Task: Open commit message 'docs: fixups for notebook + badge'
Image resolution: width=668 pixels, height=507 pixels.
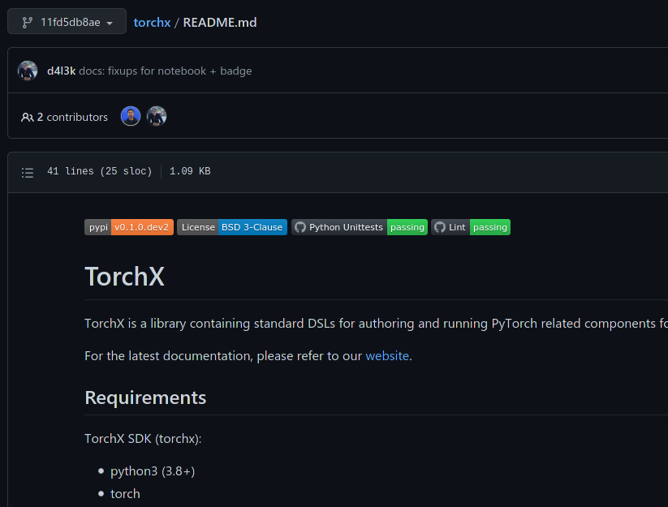Action: pyautogui.click(x=166, y=71)
